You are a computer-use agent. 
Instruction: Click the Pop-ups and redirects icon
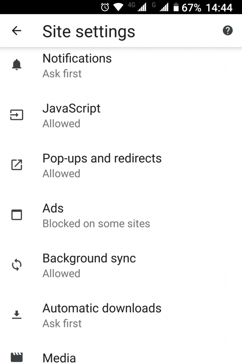pos(16,165)
